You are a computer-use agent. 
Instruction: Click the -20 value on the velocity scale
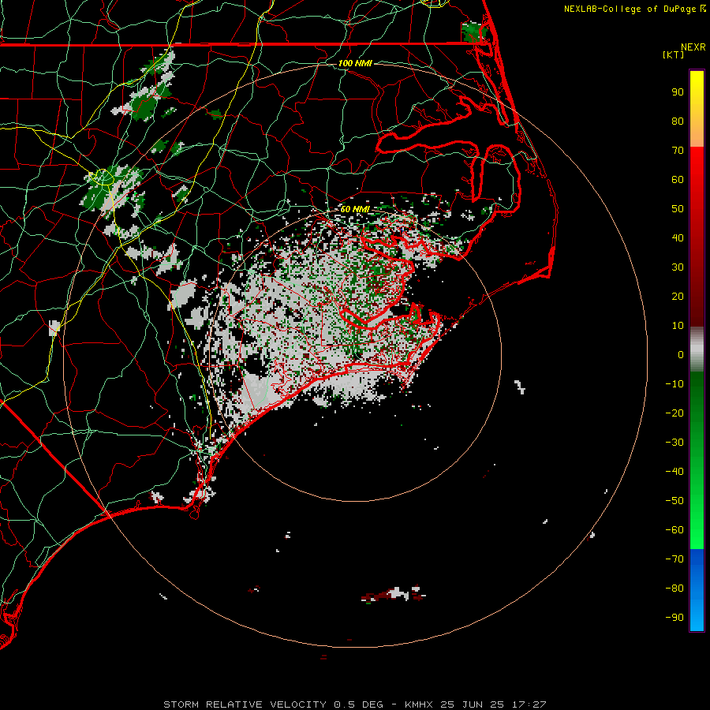coord(674,413)
